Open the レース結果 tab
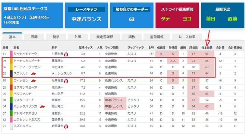 click(x=187, y=37)
